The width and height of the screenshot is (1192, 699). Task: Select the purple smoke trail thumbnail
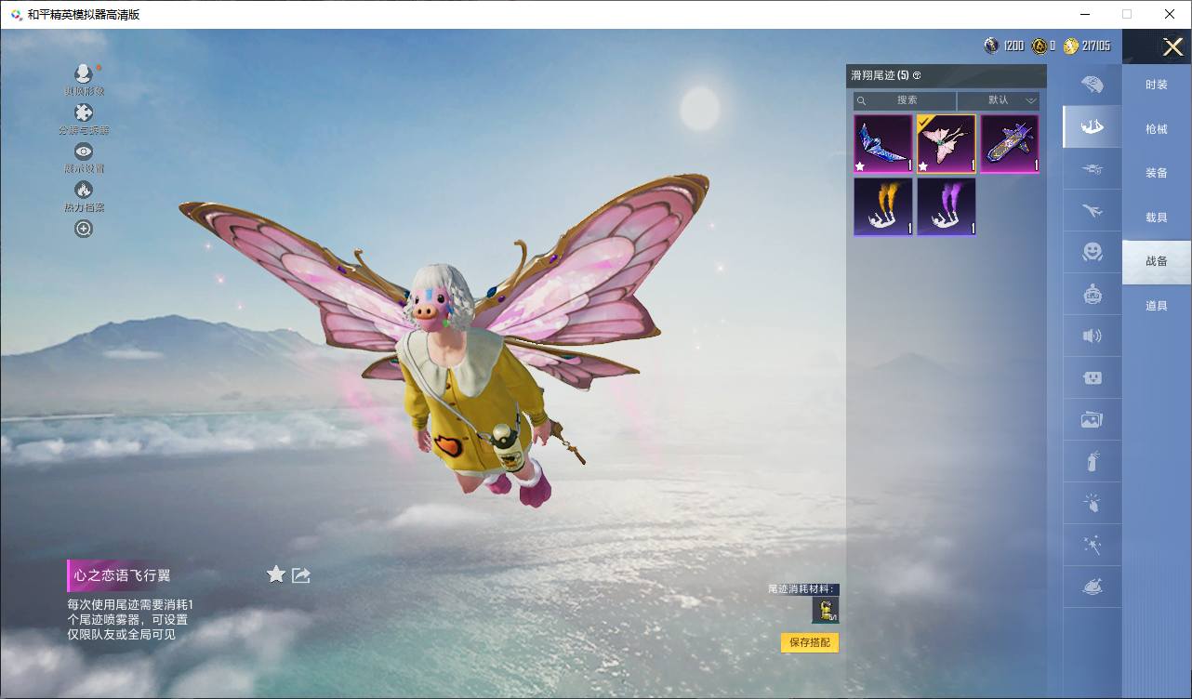[x=947, y=206]
